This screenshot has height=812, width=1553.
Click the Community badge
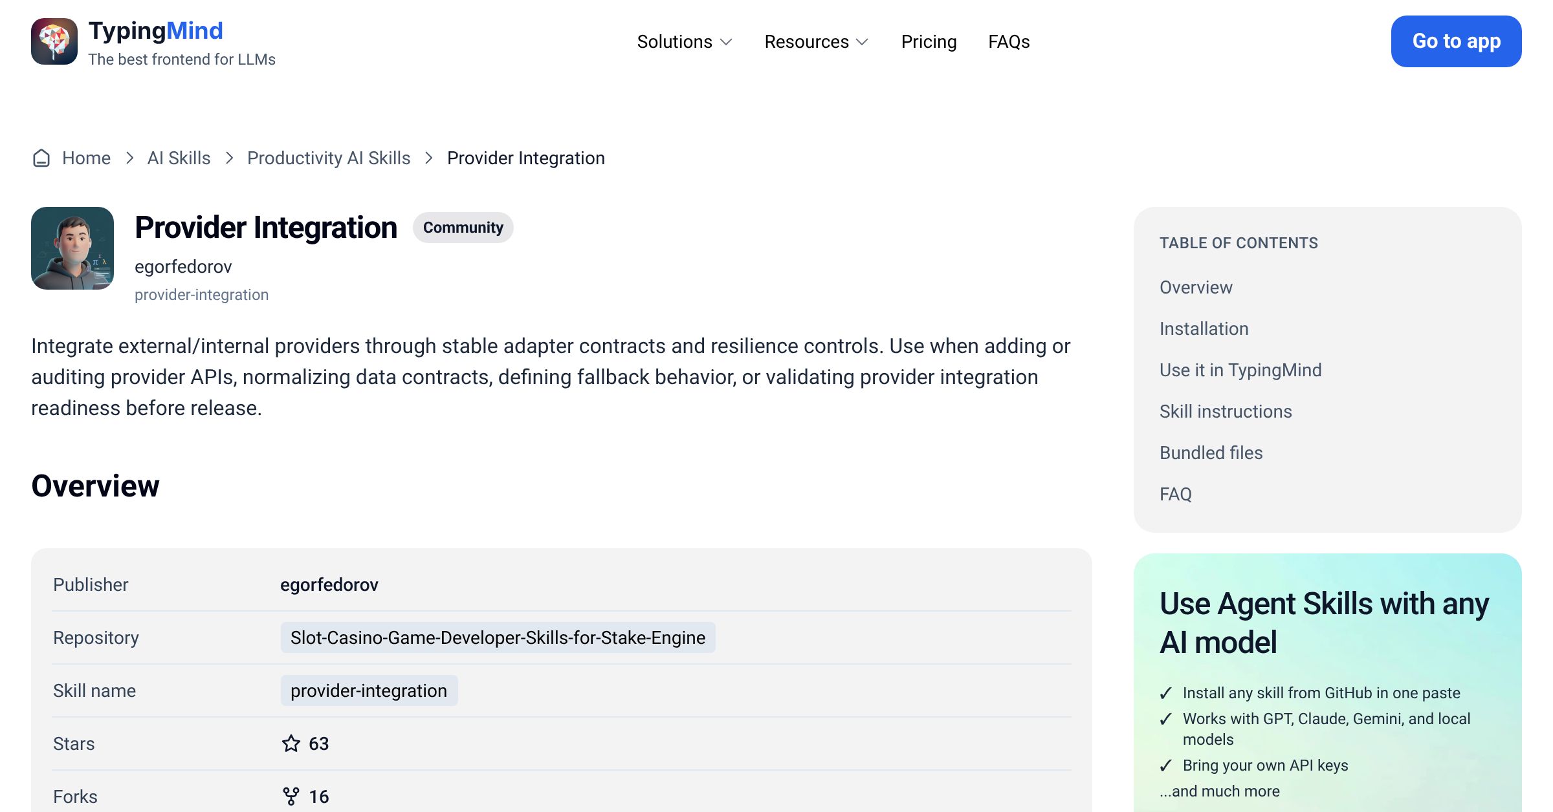click(x=463, y=228)
